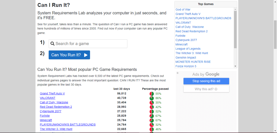Open The Witcher 3: Wild Hunt in Top Games
The image size is (277, 133).
(x=192, y=53)
